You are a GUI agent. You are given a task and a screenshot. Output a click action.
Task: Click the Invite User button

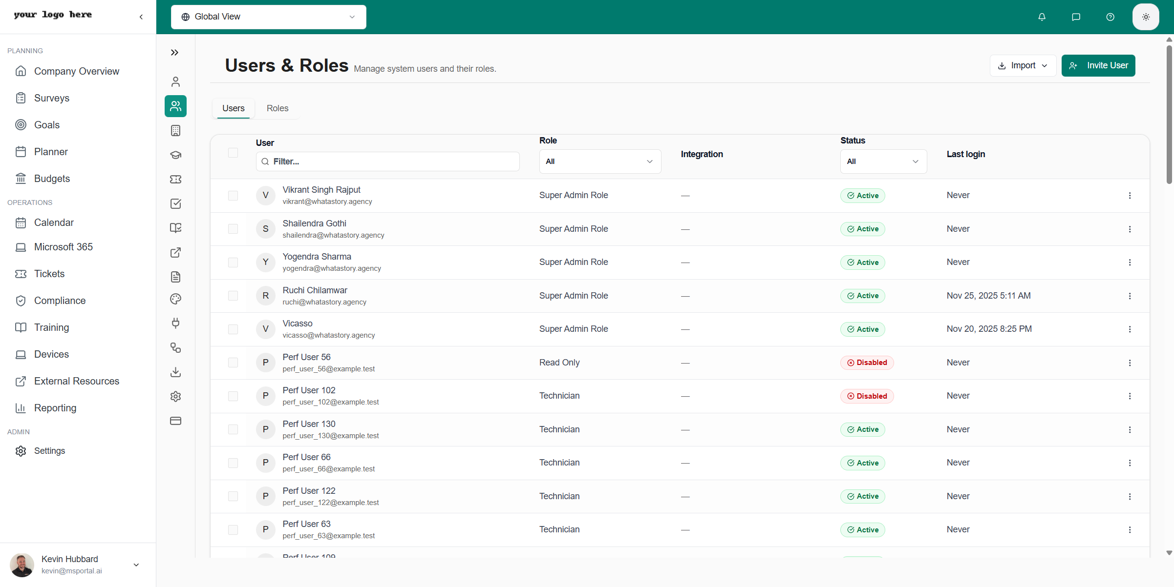(1098, 65)
